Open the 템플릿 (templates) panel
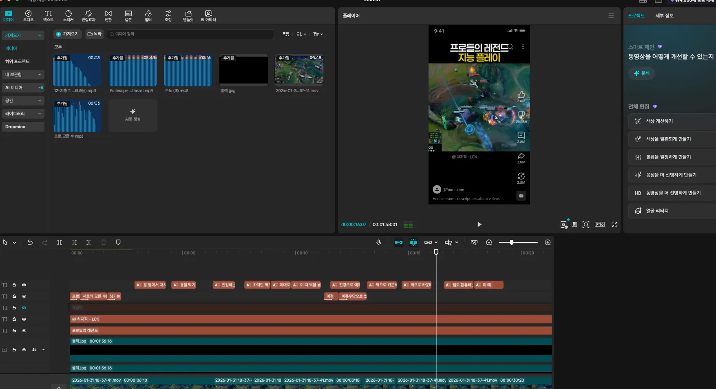Viewport: 716px width, 389px height. [188, 16]
